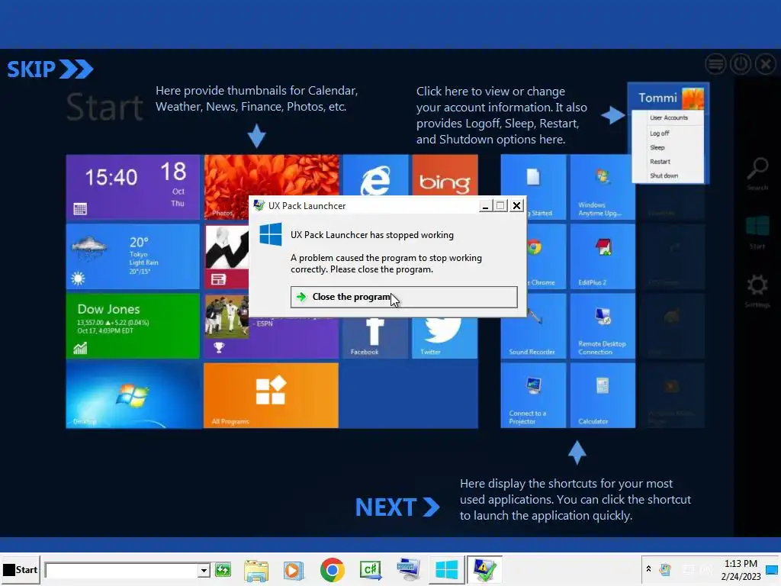Open the Windows 7 Desktop tile
This screenshot has height=586, width=781.
coord(133,396)
